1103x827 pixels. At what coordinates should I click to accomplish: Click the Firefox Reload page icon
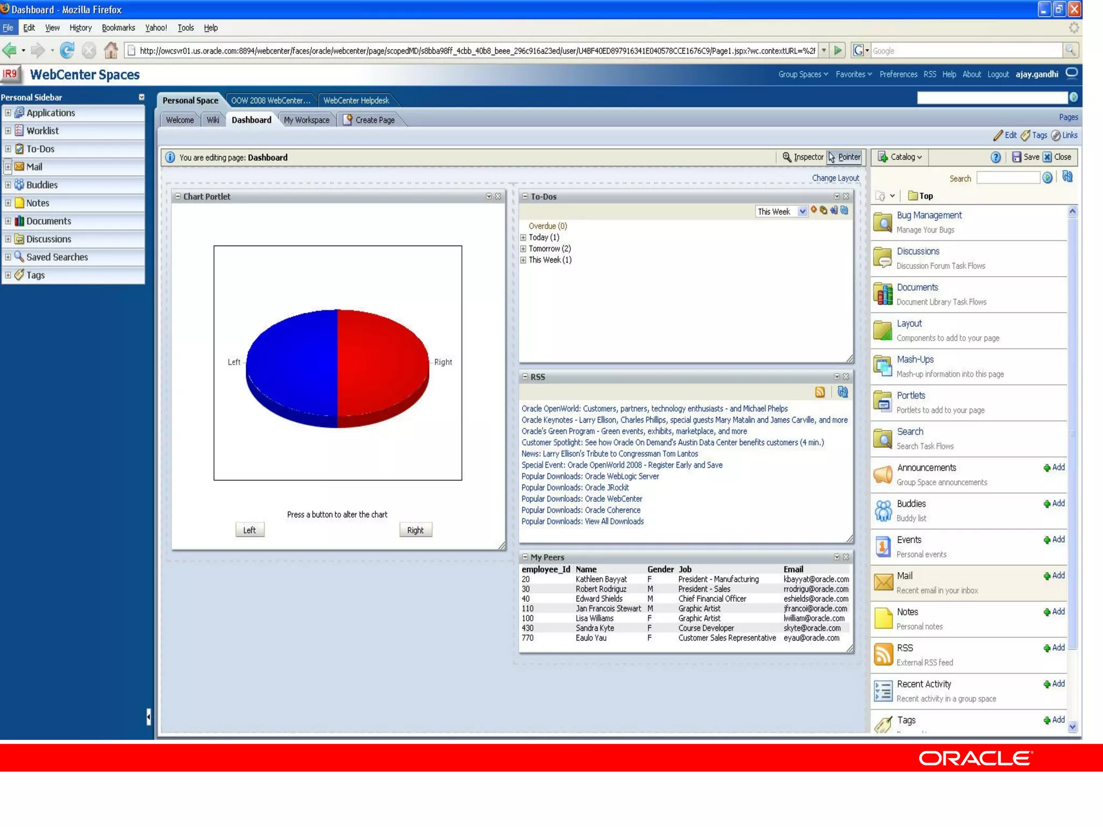67,51
